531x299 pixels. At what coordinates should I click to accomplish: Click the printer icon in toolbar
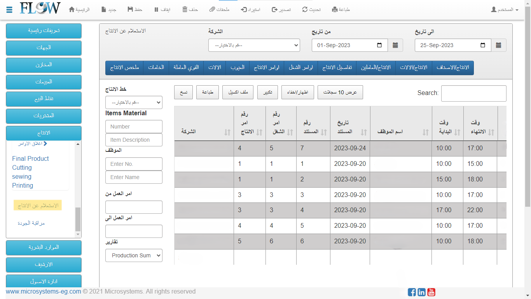335,9
